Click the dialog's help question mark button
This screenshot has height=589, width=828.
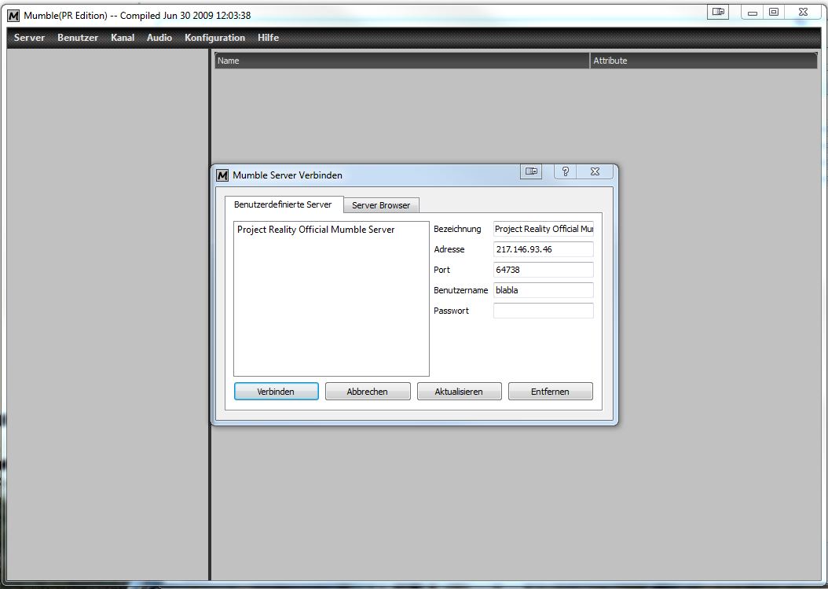[565, 171]
